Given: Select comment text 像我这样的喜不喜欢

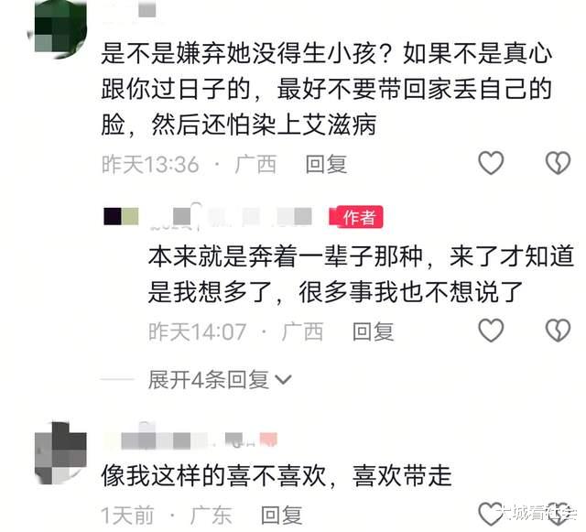Looking at the screenshot, I should point(277,476).
